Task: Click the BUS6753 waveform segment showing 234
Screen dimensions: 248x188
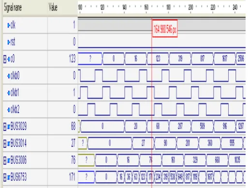Action: point(158,177)
